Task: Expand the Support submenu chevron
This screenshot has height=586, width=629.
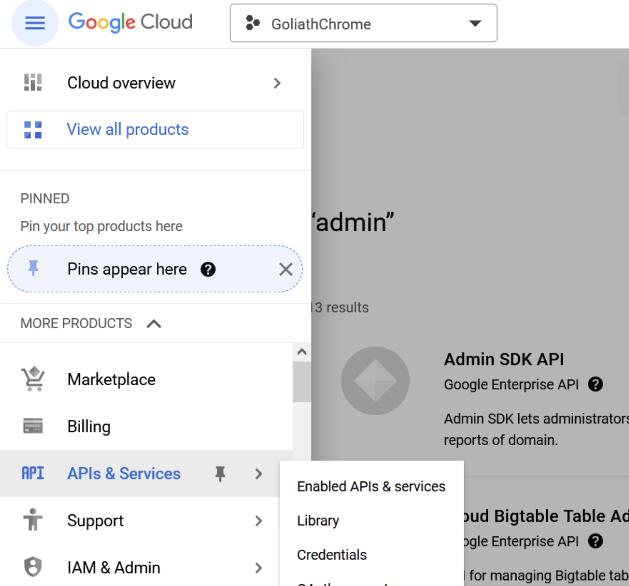Action: 258,521
